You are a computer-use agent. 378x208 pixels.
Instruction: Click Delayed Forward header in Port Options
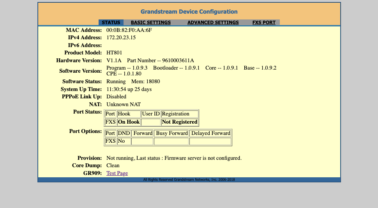click(x=210, y=133)
